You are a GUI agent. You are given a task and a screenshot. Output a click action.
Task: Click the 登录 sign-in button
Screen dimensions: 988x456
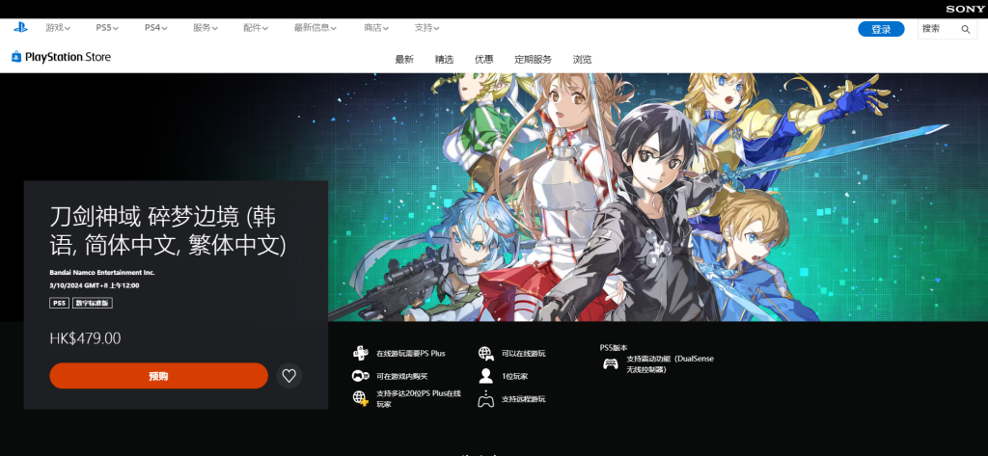pos(881,29)
